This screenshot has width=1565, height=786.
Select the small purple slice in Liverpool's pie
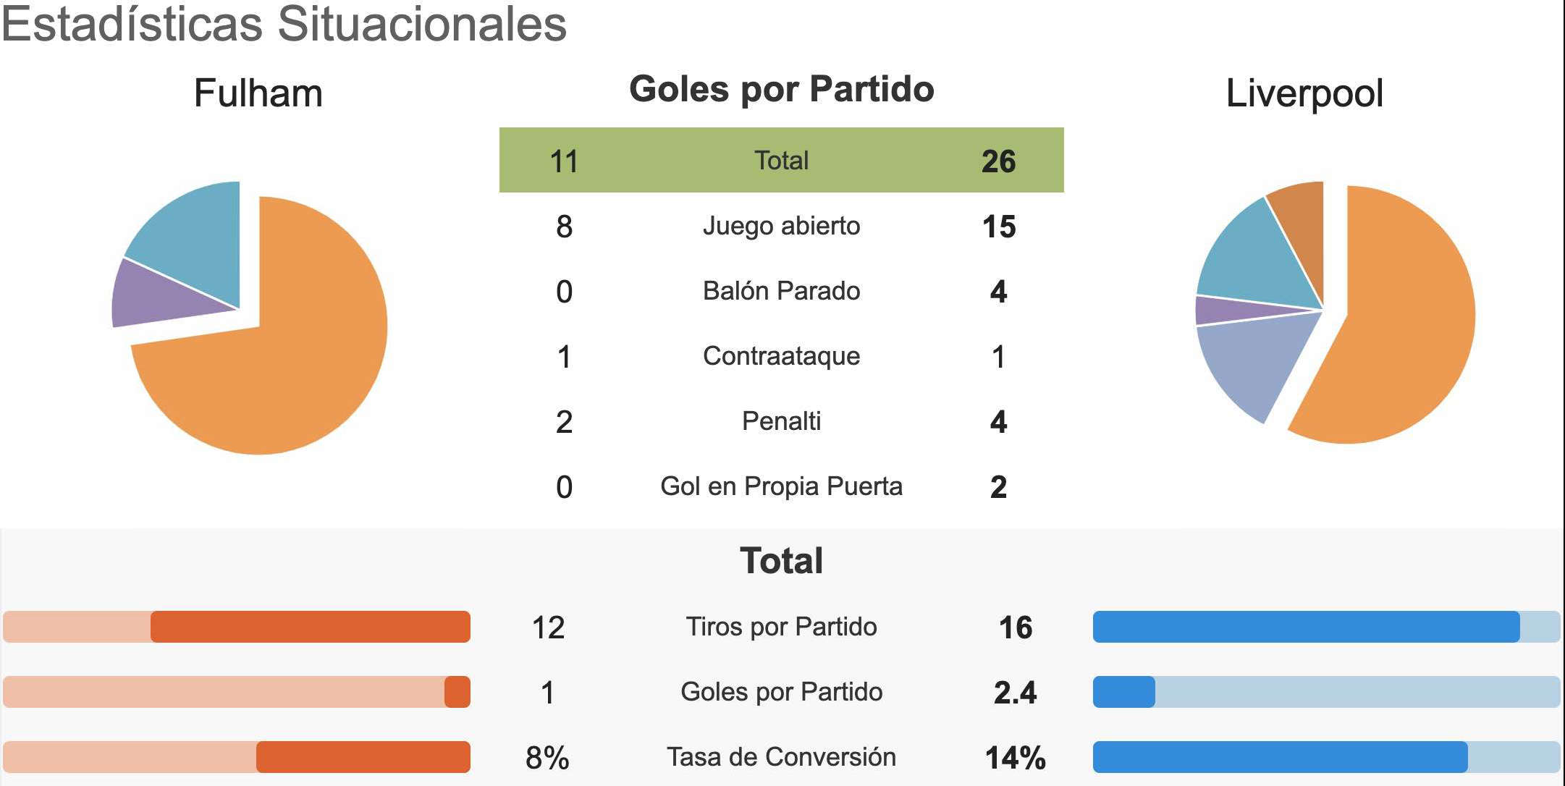1231,310
